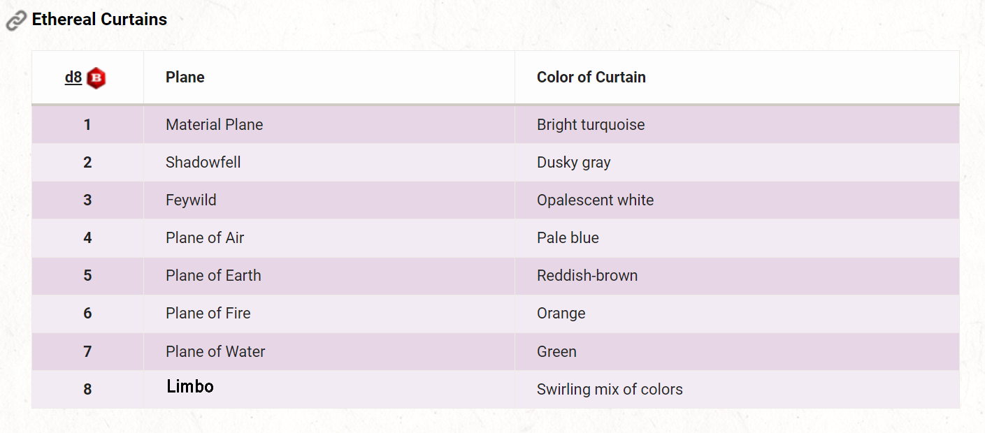Click the Feywild table entry

click(x=191, y=200)
